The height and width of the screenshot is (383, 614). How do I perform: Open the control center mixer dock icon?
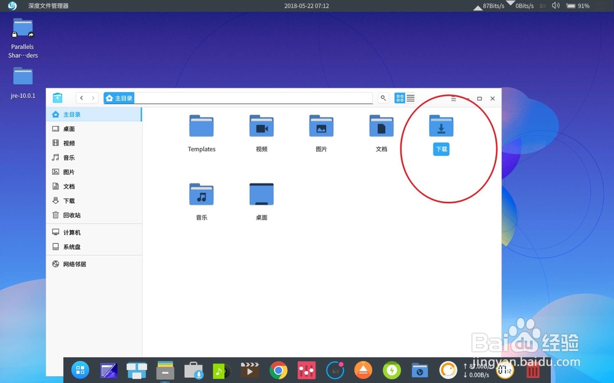(306, 370)
